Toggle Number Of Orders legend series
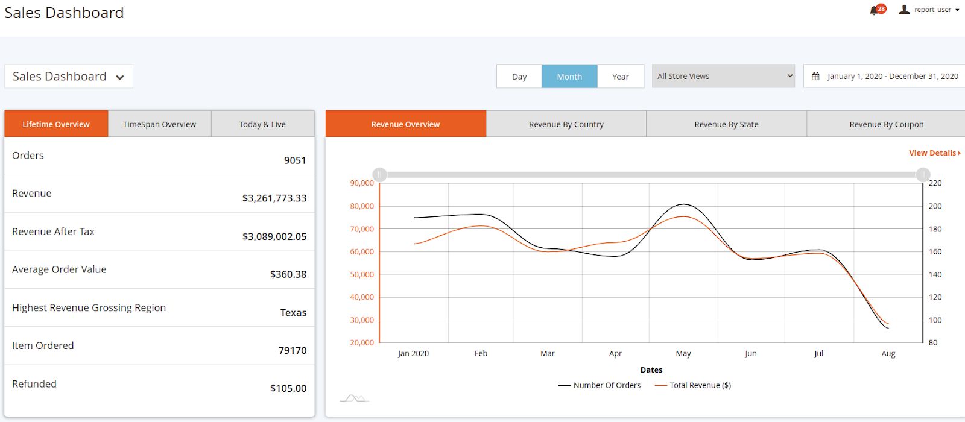965x422 pixels. click(600, 385)
